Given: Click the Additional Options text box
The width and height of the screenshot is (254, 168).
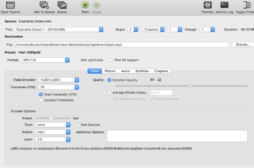Looking at the screenshot, I should tap(177, 136).
